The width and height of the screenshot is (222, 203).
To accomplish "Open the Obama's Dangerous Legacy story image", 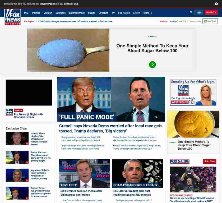I will tap(137, 173).
